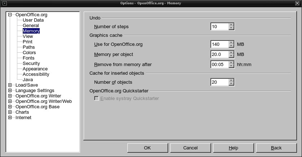
Task: Decrease Number of steps value
Action: click(x=231, y=28)
